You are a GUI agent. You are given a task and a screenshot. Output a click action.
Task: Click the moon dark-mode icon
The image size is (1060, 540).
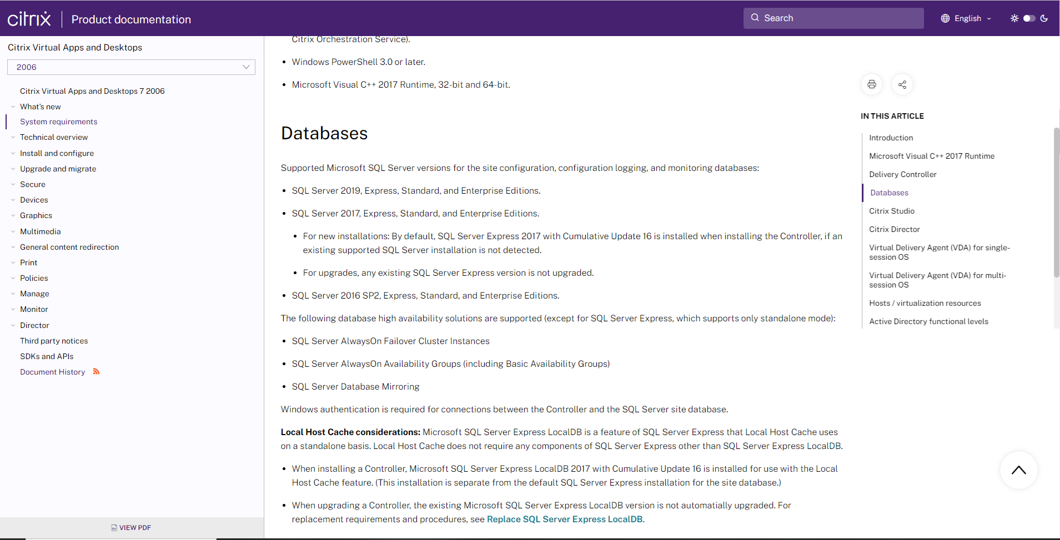(x=1044, y=18)
